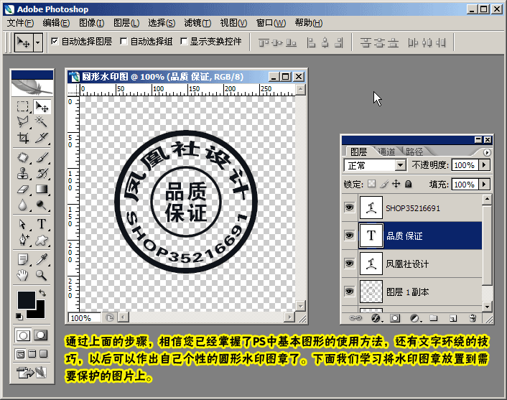Select the Crop tool
The image size is (507, 400).
(x=23, y=138)
